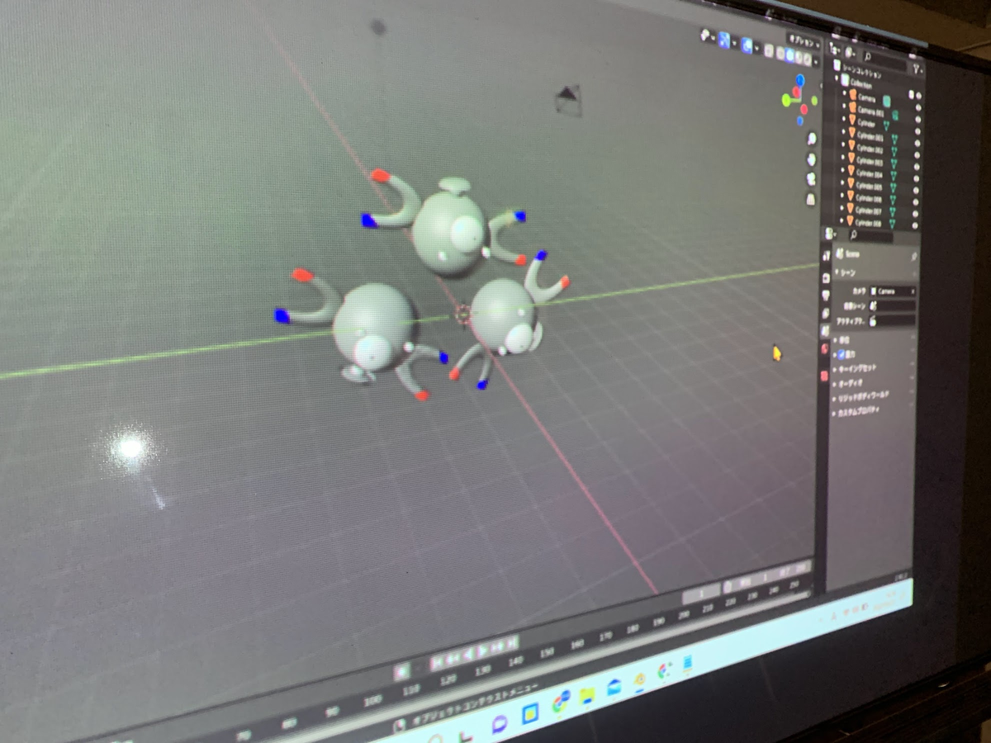Select solid viewport shading mode
The height and width of the screenshot is (743, 991).
click(x=789, y=55)
